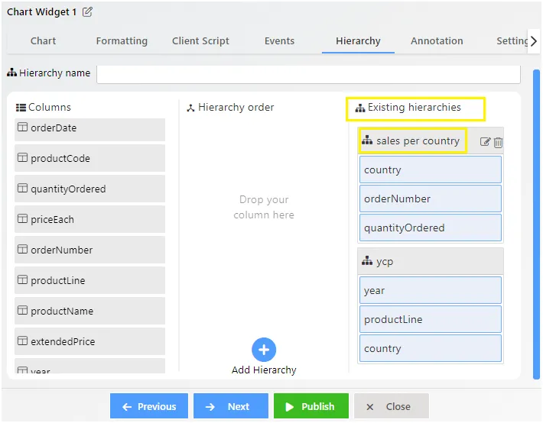Click the Hierarchy name sitemap icon

[x=11, y=73]
